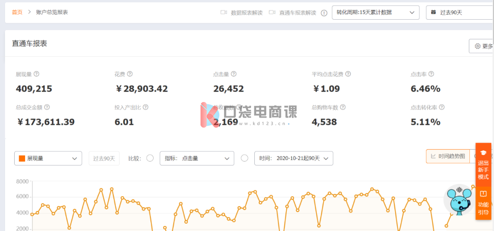
Task: Click the help icon next to 花费
Action: tap(129, 74)
